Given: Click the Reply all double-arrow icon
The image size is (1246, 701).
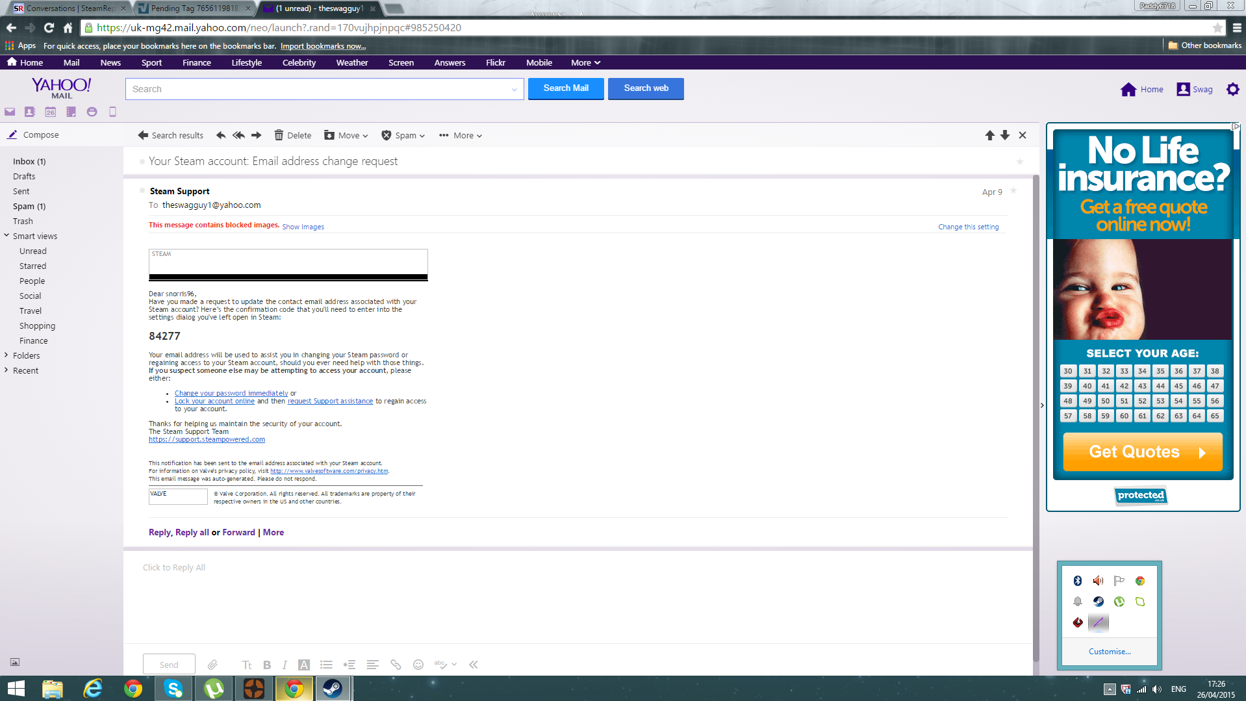Looking at the screenshot, I should click(x=238, y=135).
